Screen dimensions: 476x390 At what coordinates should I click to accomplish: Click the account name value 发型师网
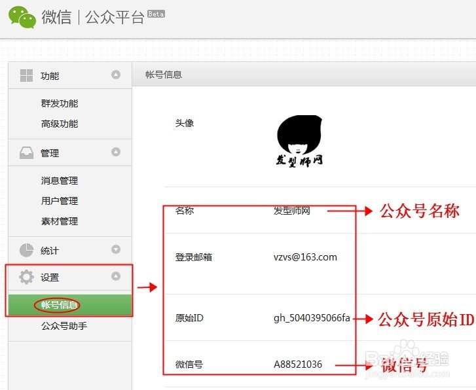click(292, 211)
